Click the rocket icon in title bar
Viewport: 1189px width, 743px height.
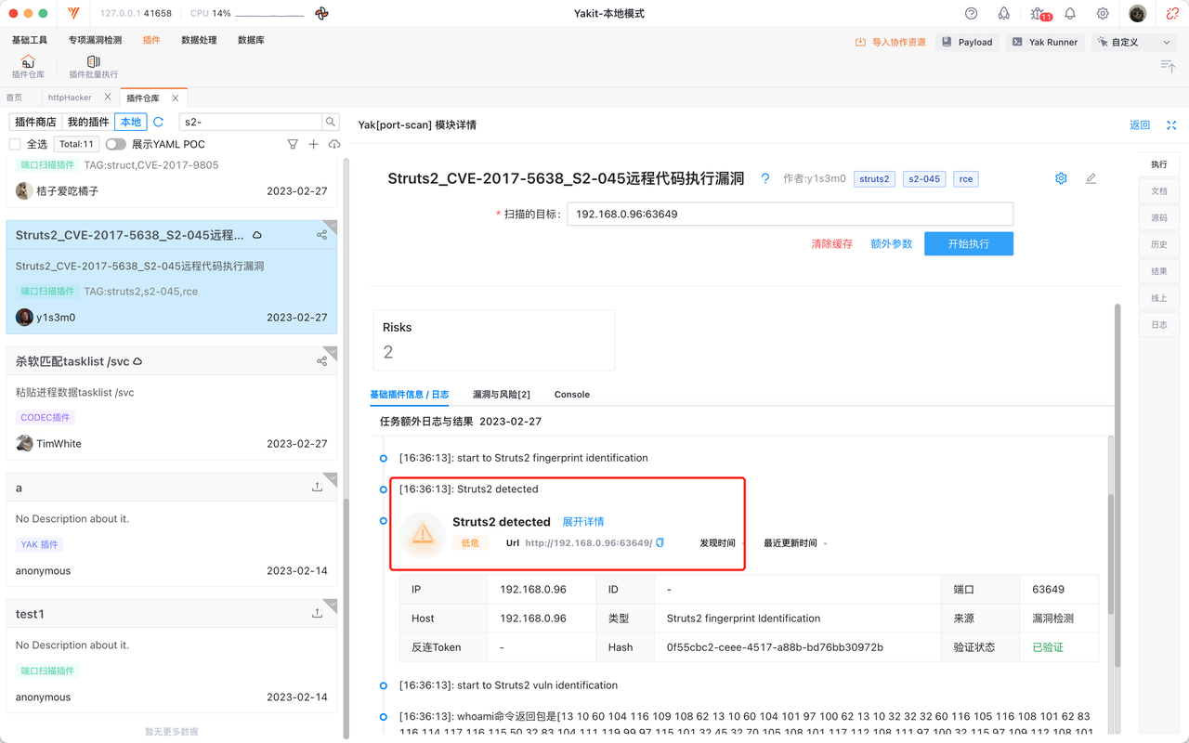click(1004, 14)
